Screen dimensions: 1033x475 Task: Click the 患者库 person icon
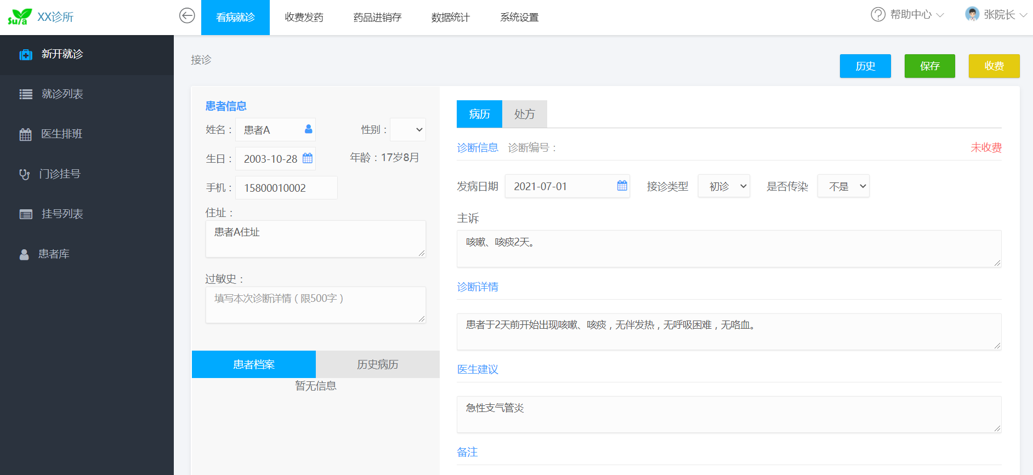[x=24, y=254]
